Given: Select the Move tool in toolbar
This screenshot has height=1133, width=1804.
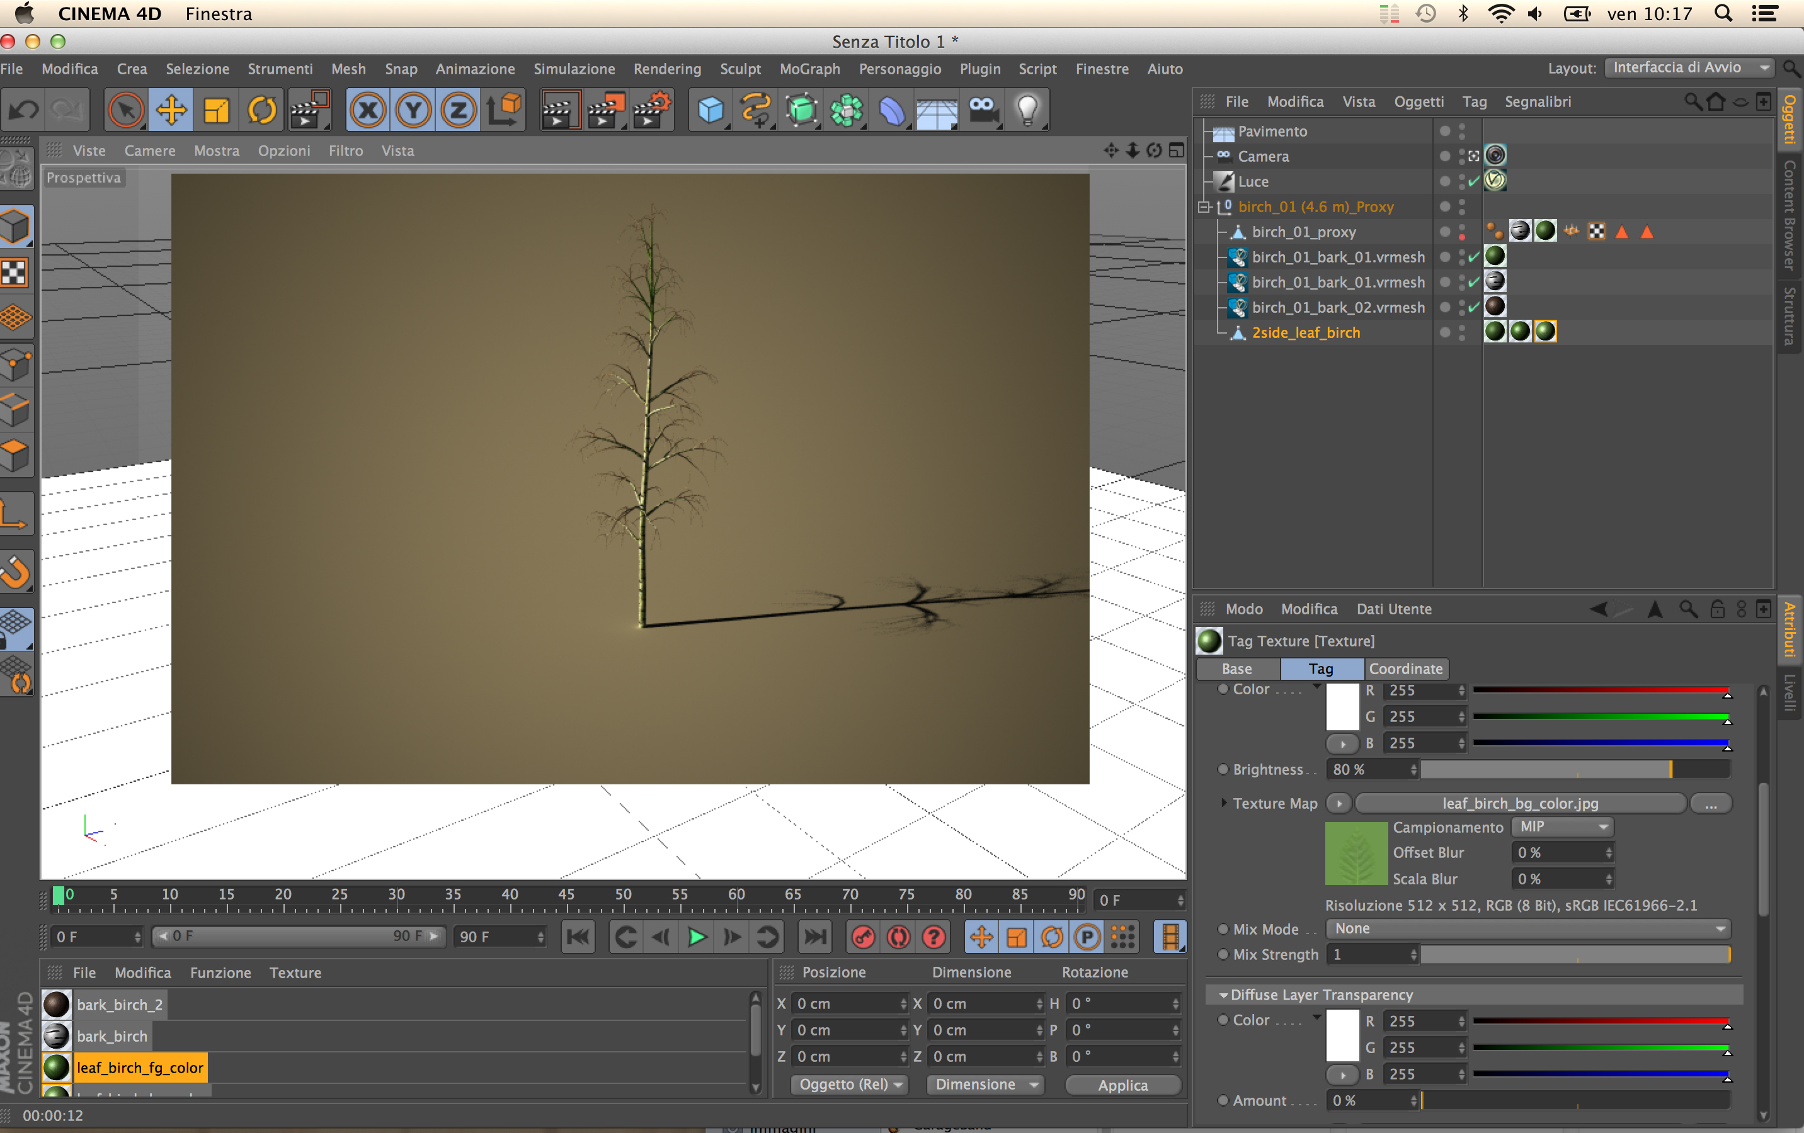Looking at the screenshot, I should 171,111.
